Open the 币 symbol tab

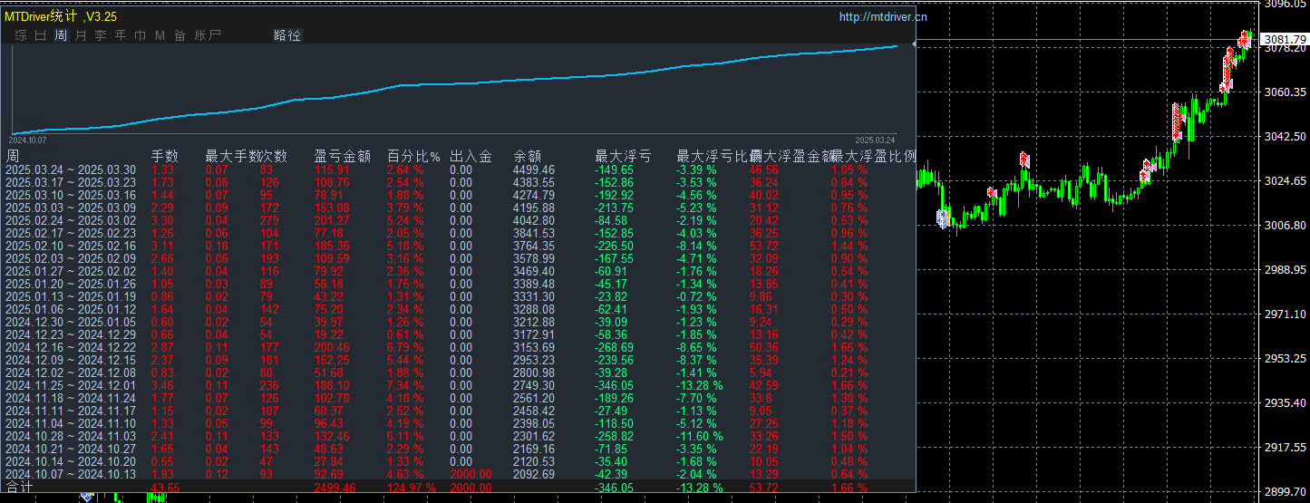(140, 35)
